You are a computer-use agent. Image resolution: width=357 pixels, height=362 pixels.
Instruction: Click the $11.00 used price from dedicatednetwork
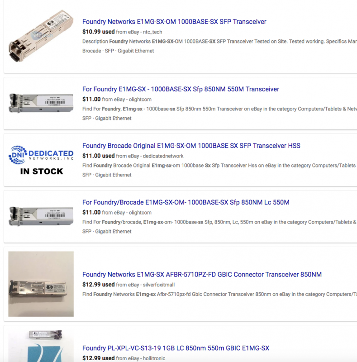(98, 156)
